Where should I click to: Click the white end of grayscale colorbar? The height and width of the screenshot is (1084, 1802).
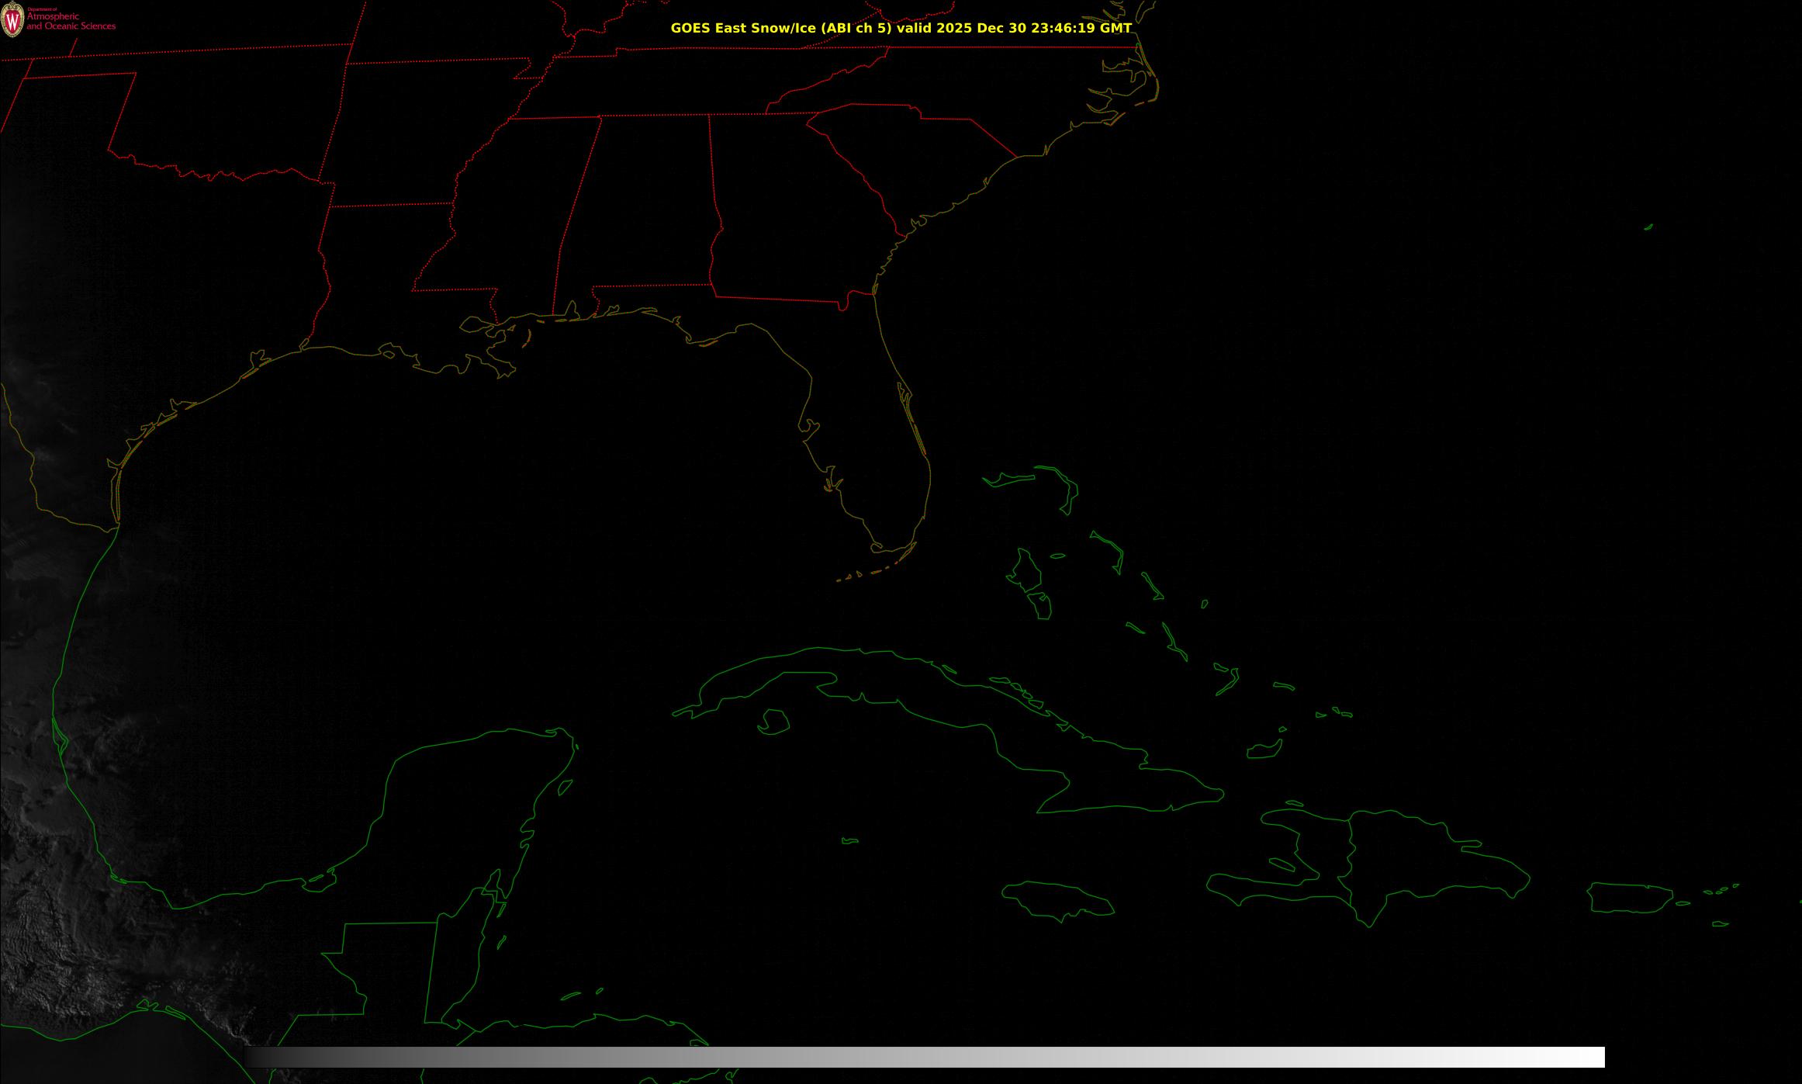click(1596, 1057)
